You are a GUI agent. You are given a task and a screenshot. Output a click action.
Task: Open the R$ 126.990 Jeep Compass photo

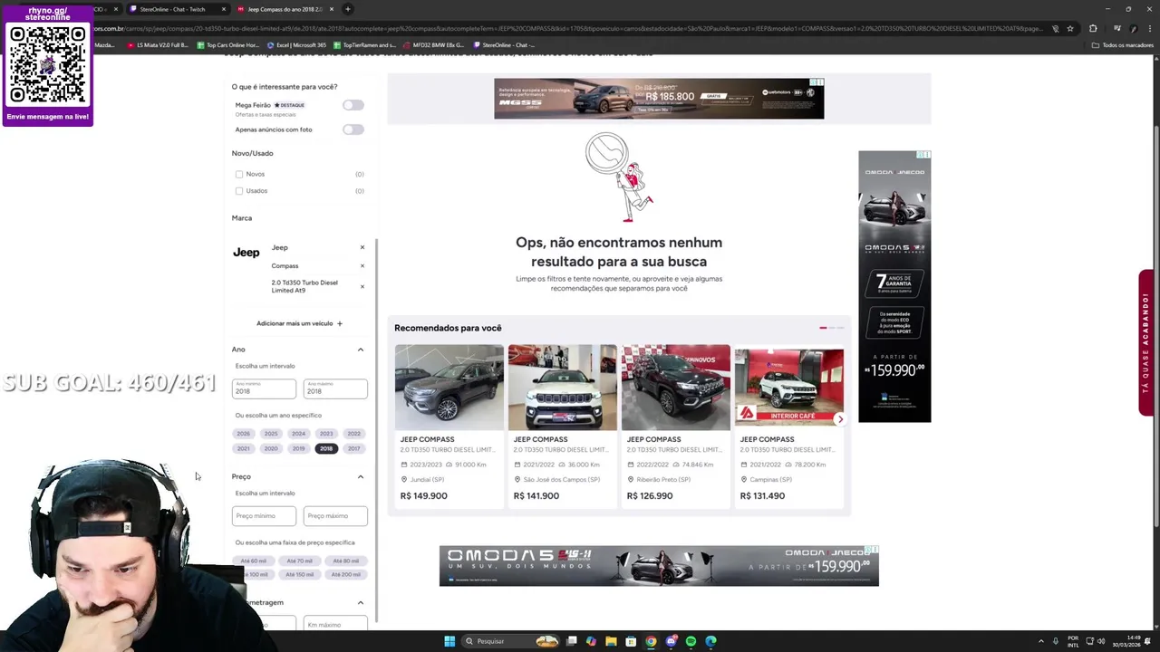click(x=675, y=387)
